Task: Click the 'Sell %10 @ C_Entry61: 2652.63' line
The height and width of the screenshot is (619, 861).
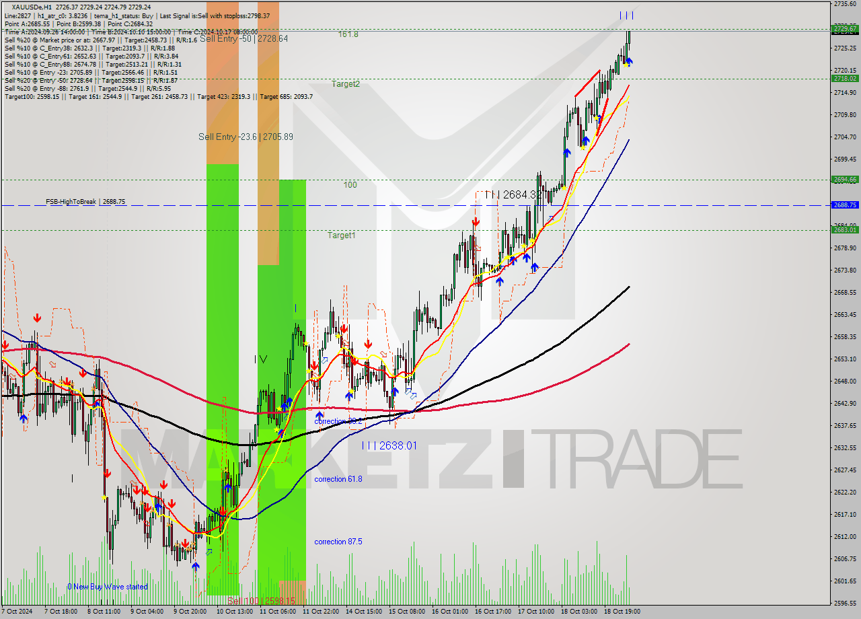Action: [x=91, y=56]
